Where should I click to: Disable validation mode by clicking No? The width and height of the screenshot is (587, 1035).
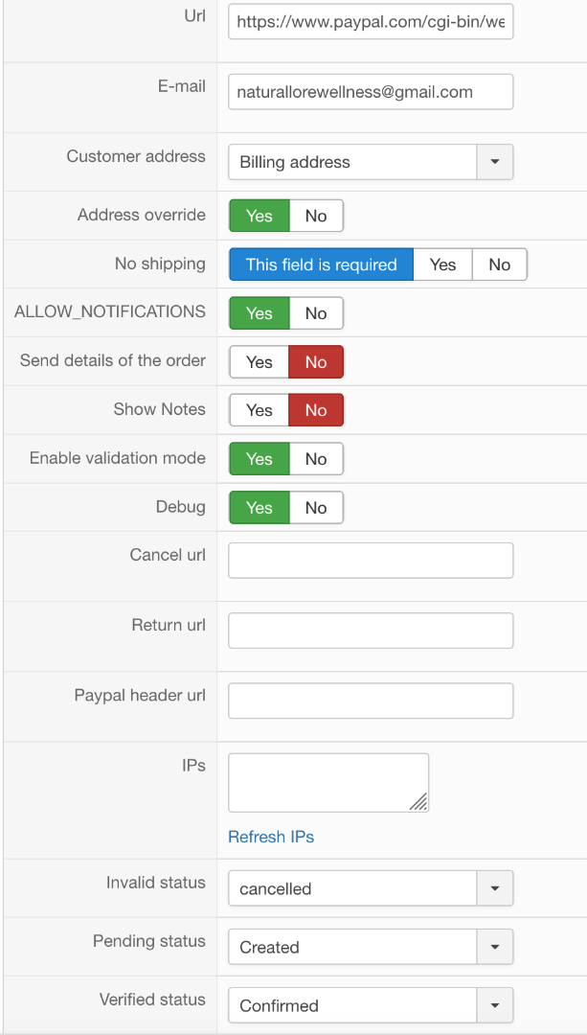[316, 459]
